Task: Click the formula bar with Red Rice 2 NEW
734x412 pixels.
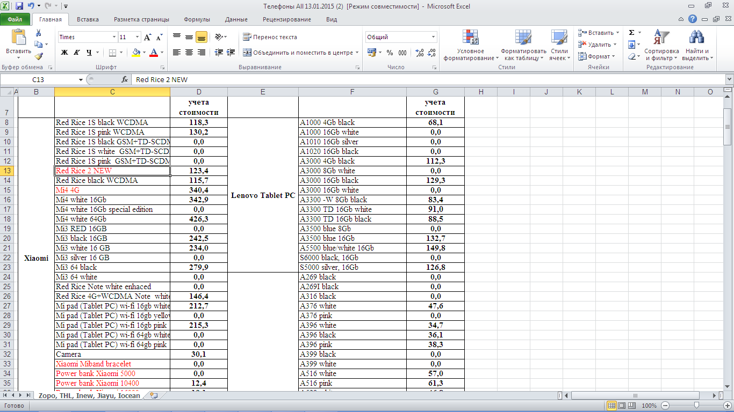Action: (x=427, y=79)
